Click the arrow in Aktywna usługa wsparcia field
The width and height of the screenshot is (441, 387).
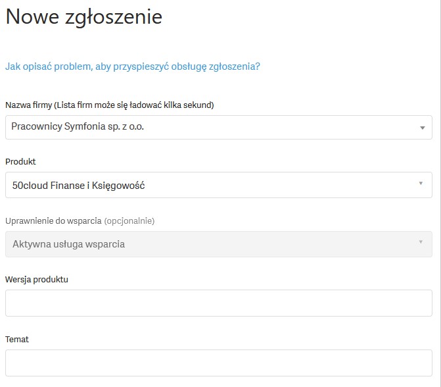[421, 242]
